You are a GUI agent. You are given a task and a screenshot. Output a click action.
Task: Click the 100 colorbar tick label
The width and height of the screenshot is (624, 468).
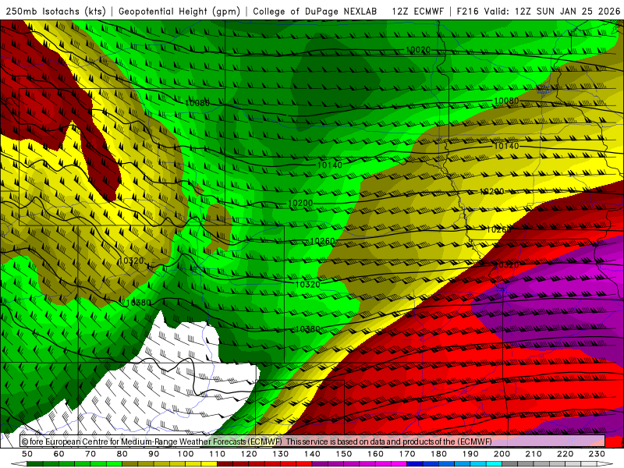186,454
